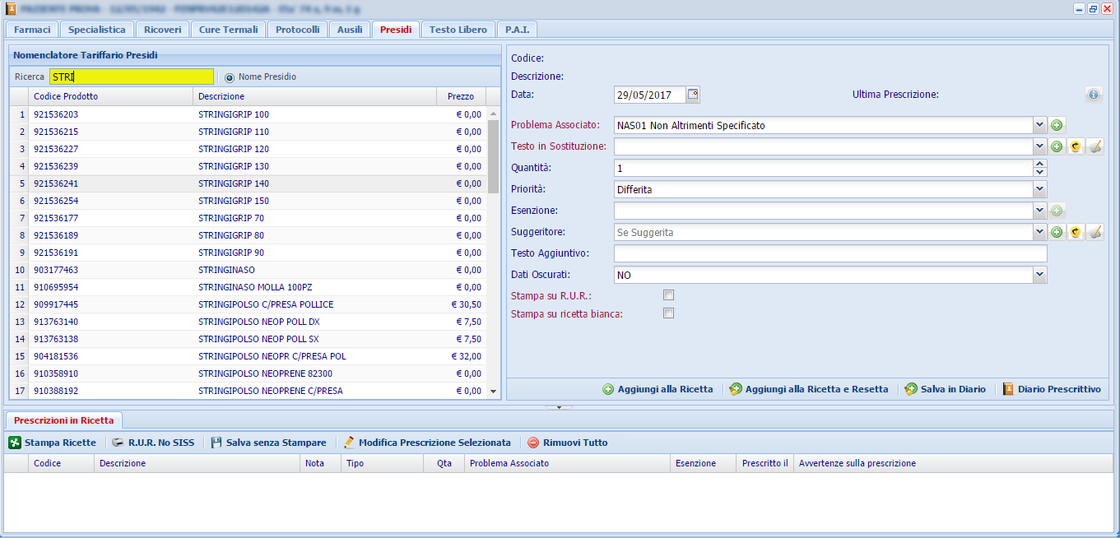Open the Specialistica tab
The height and width of the screenshot is (538, 1120).
97,30
